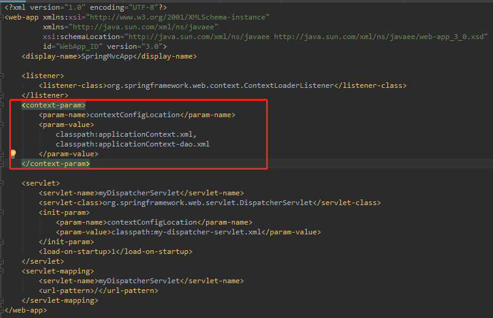Click the opening <servlet-mapping> tag
This screenshot has height=318, width=493.
pyautogui.click(x=58, y=271)
